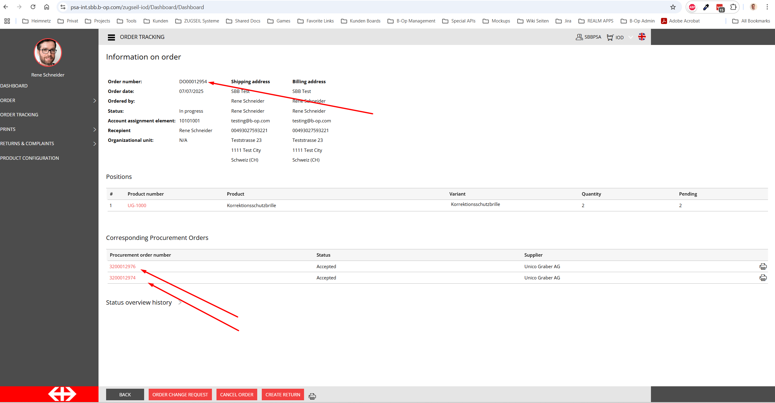Click the printer icon next to CREATE RETURN

pyautogui.click(x=312, y=396)
